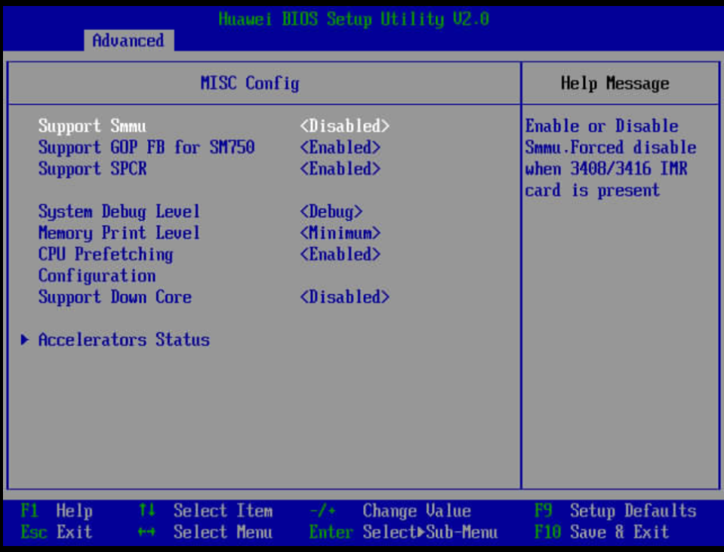Click the F9 Setup Defaults hint
Viewport: 724px width, 552px height.
click(615, 511)
